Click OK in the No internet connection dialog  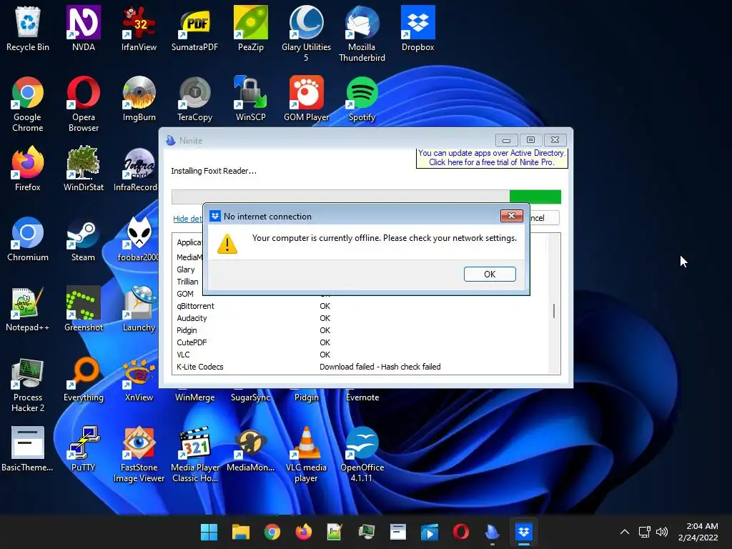pyautogui.click(x=490, y=274)
